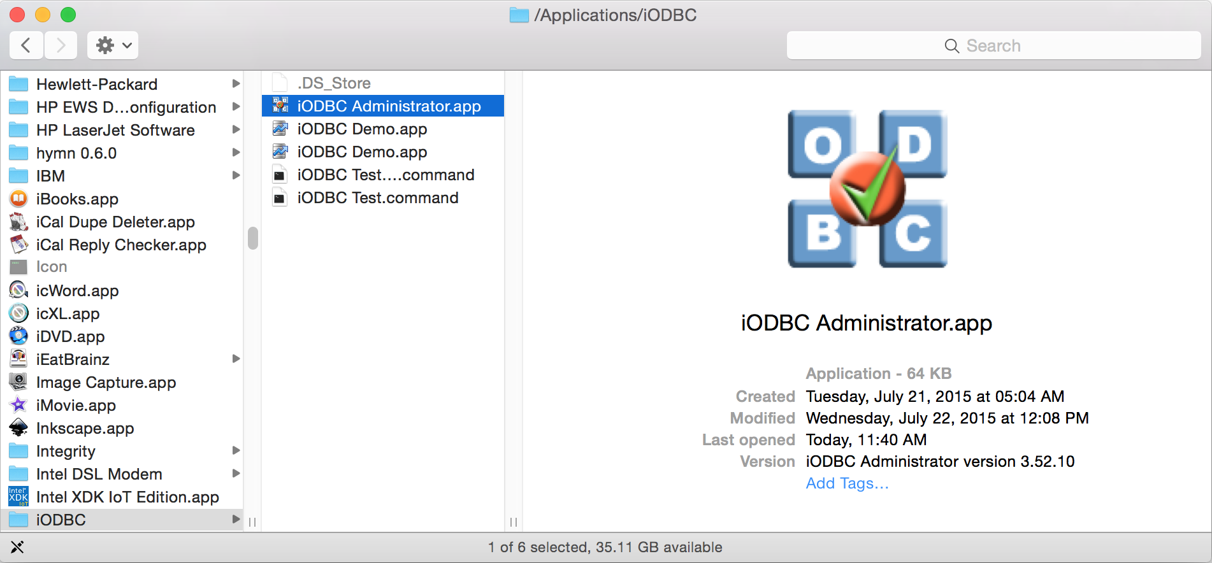
Task: Click the iBooks.app icon
Action: (x=18, y=199)
